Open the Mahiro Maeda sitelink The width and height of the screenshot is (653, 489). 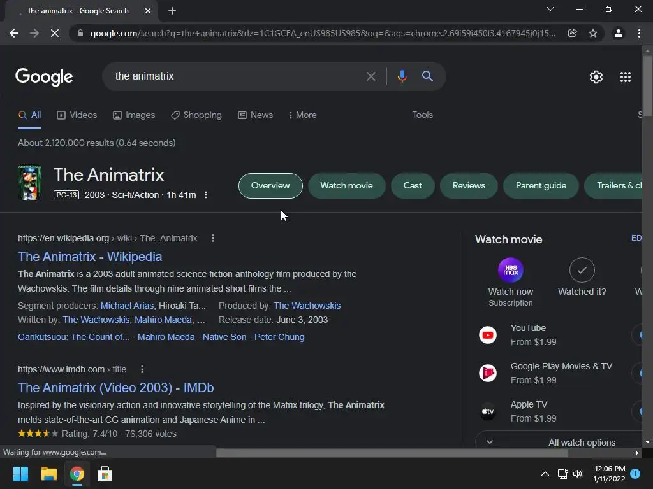coord(166,337)
